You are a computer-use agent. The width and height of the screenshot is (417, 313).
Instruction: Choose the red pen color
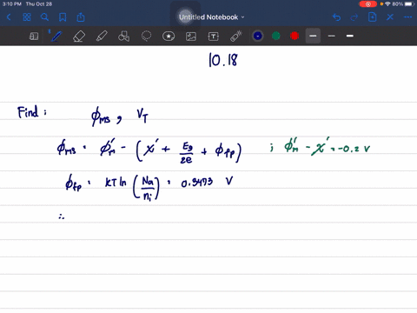pos(295,36)
